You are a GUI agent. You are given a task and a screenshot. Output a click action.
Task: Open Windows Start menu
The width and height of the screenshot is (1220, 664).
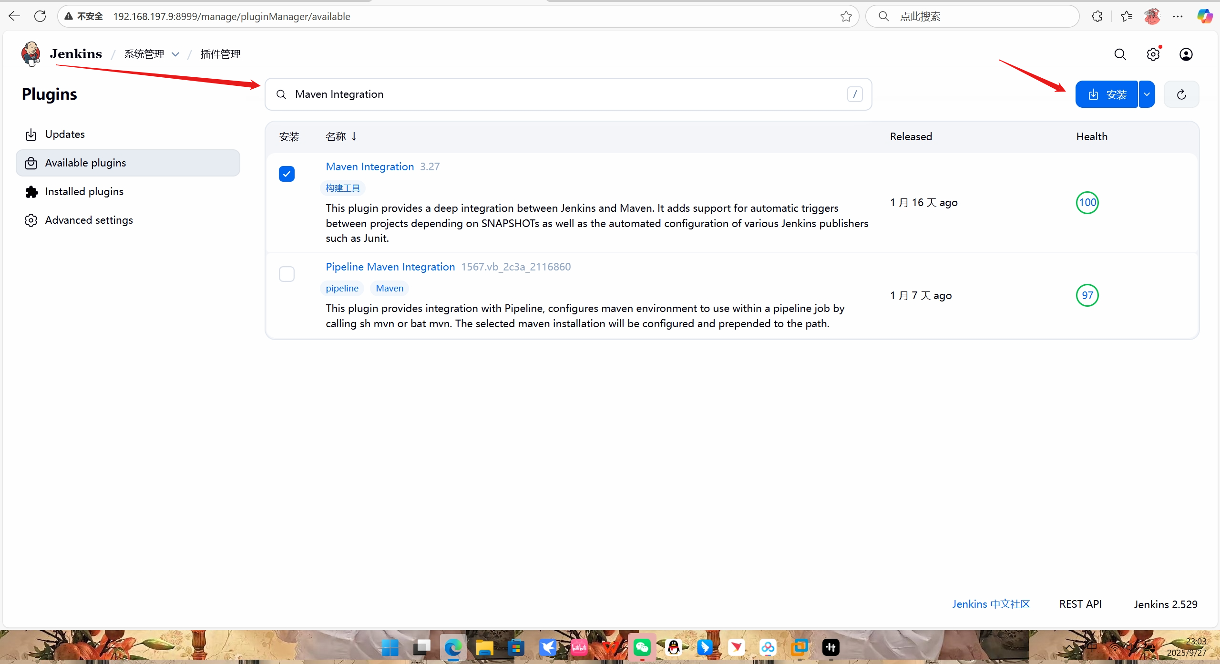(390, 647)
